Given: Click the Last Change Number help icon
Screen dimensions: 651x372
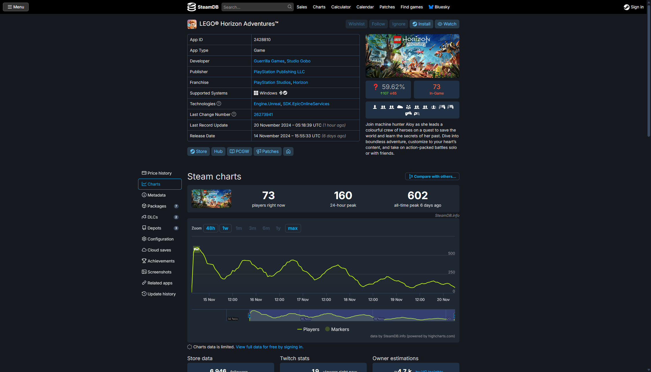Looking at the screenshot, I should tap(234, 114).
